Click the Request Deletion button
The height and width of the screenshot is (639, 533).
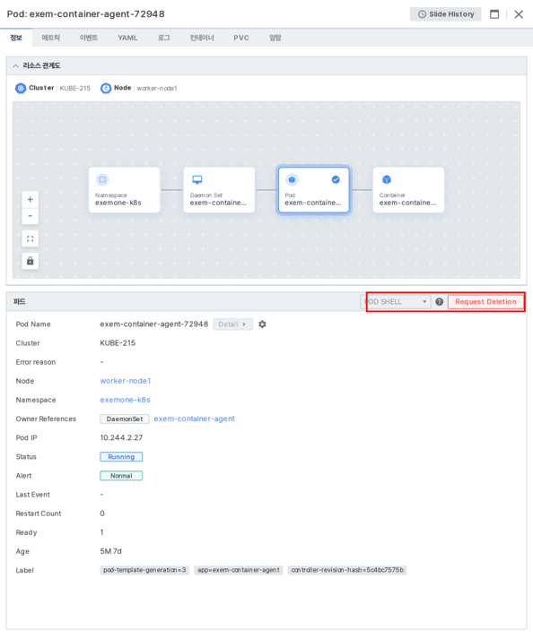click(x=485, y=301)
